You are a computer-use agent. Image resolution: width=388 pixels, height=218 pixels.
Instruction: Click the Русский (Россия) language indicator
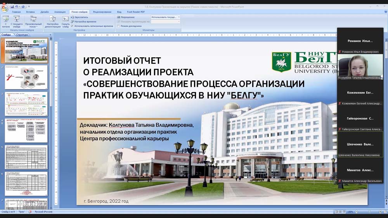(x=43, y=212)
